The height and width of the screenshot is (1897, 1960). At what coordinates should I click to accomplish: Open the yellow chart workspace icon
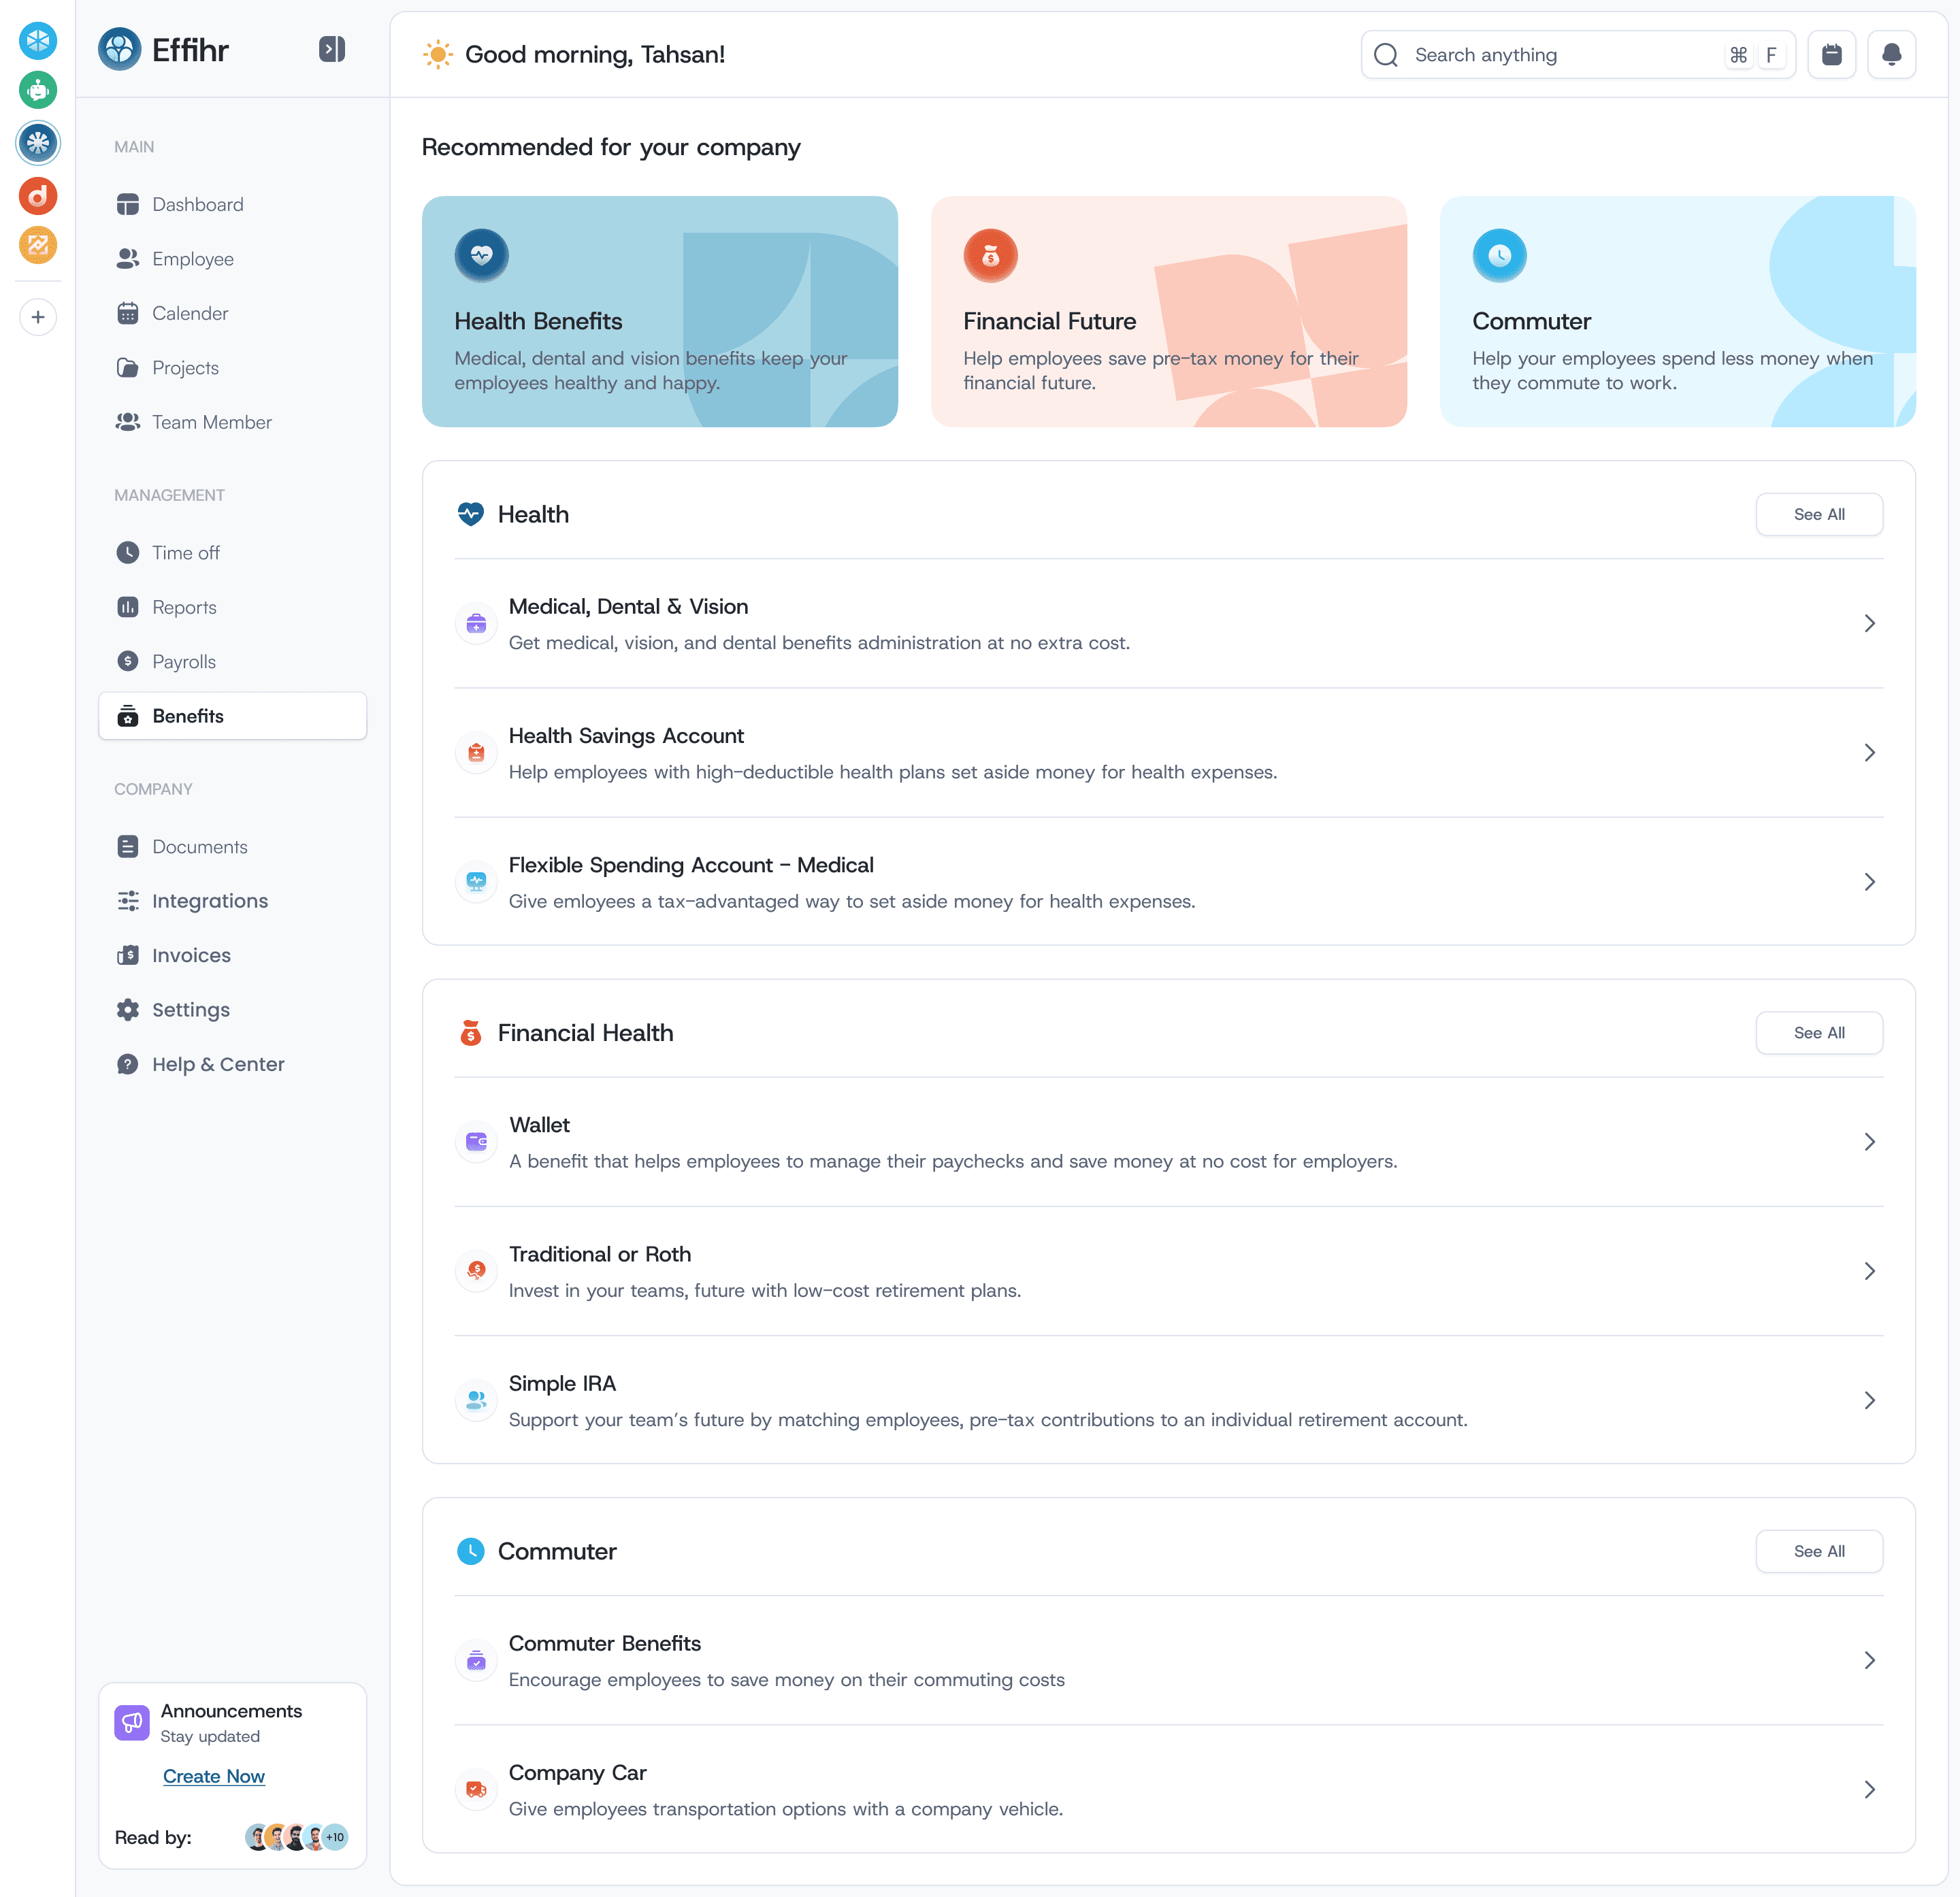coord(38,245)
